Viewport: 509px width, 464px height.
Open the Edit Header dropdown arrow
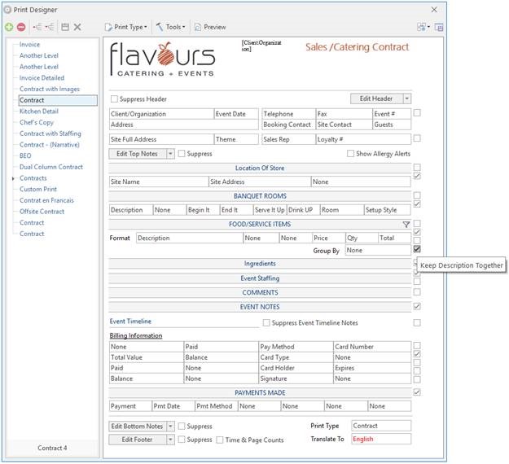pyautogui.click(x=407, y=98)
